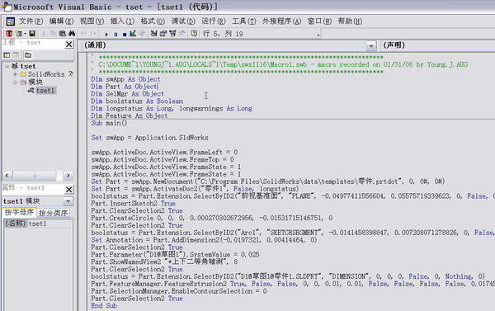
Task: Switch to the 按分类序 tab
Action: pos(53,213)
